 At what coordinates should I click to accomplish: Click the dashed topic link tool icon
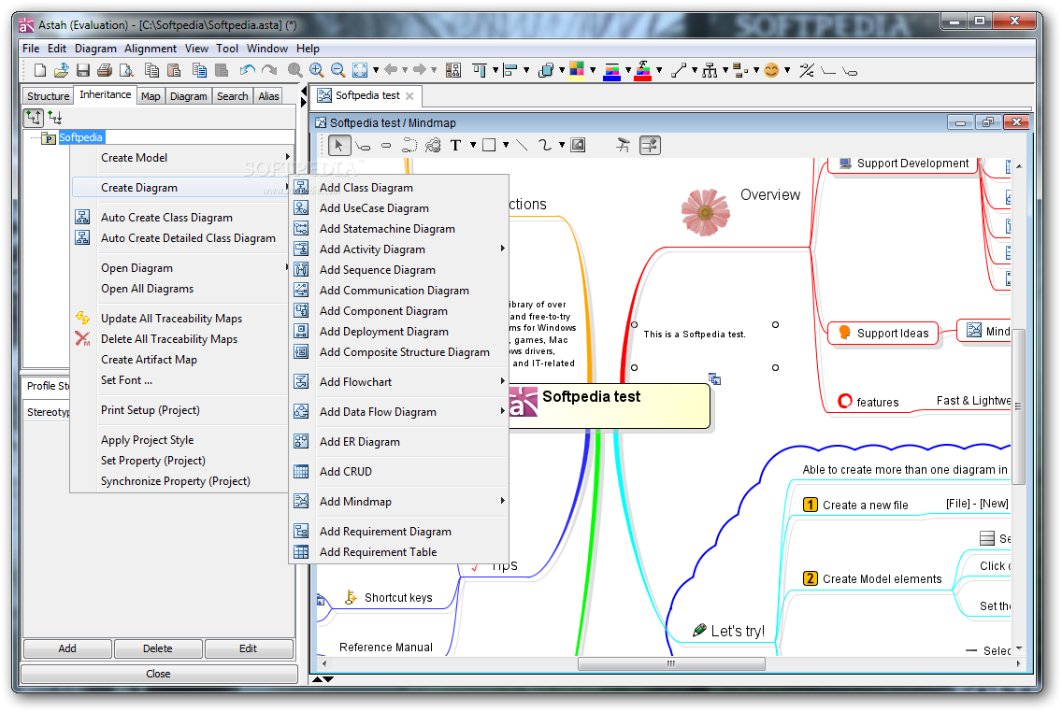pos(409,145)
